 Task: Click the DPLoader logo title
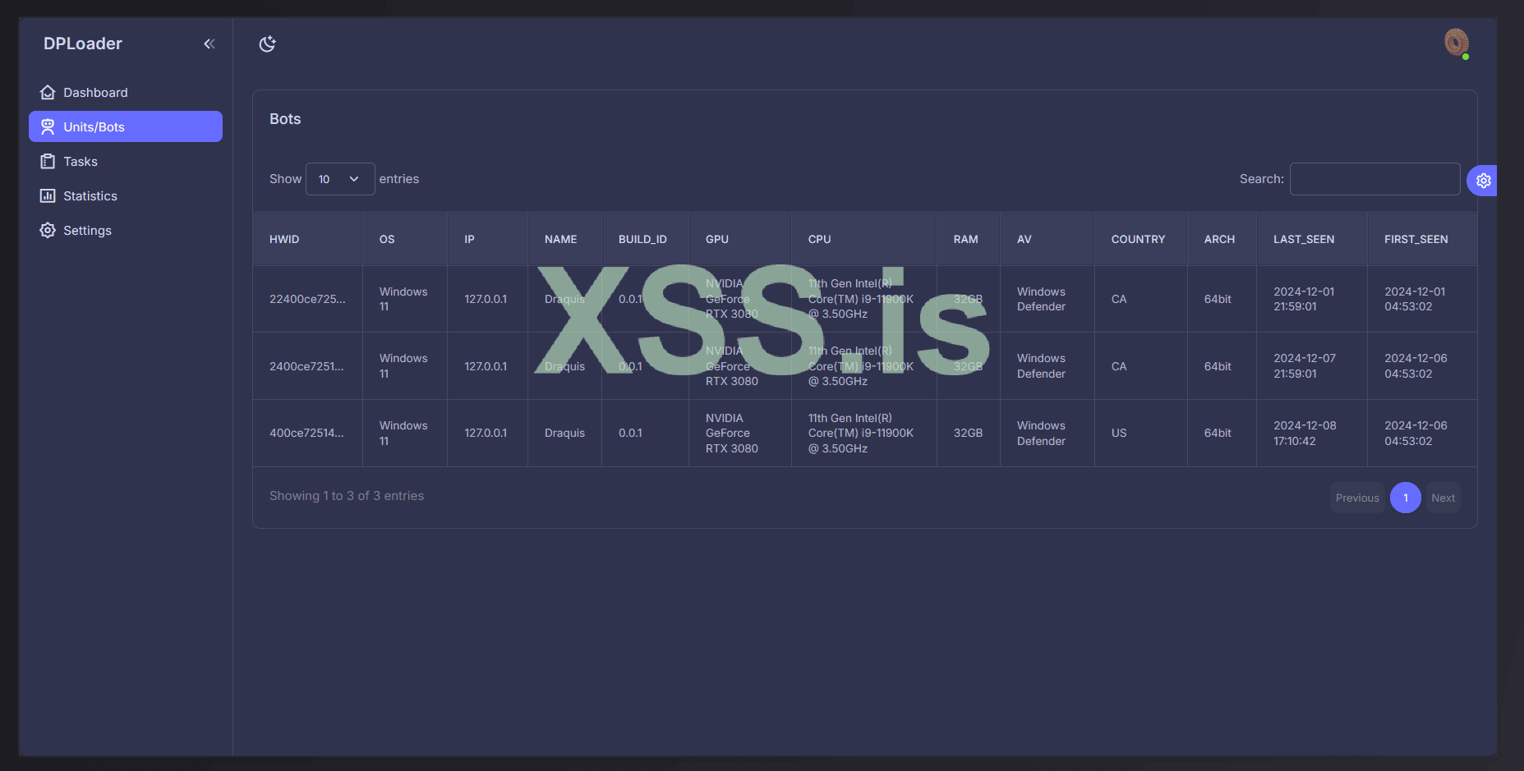pos(83,44)
